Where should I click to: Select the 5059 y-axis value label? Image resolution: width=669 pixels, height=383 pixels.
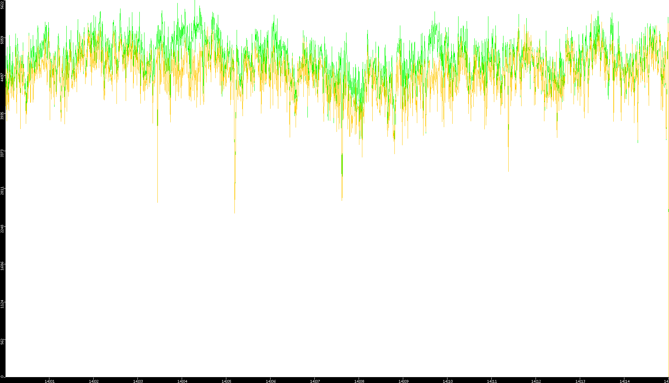coord(3,40)
